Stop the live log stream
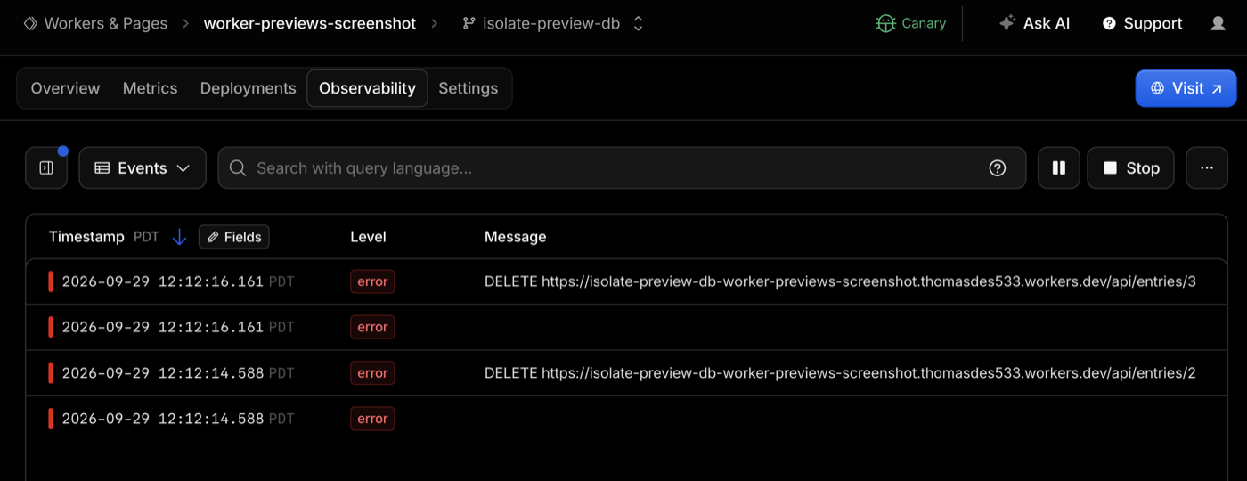The height and width of the screenshot is (481, 1247). 1130,168
